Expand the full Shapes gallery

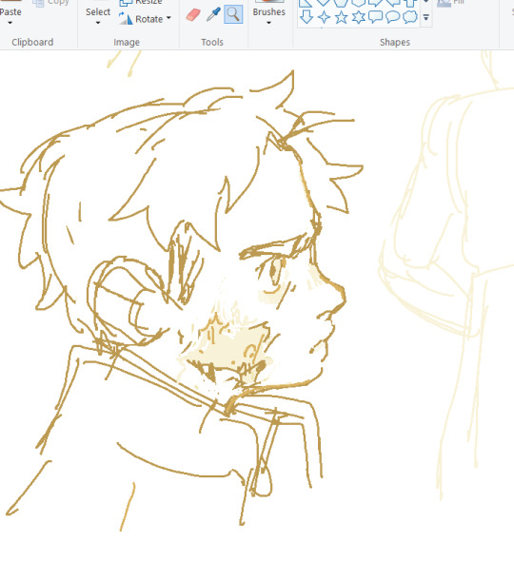pyautogui.click(x=425, y=17)
